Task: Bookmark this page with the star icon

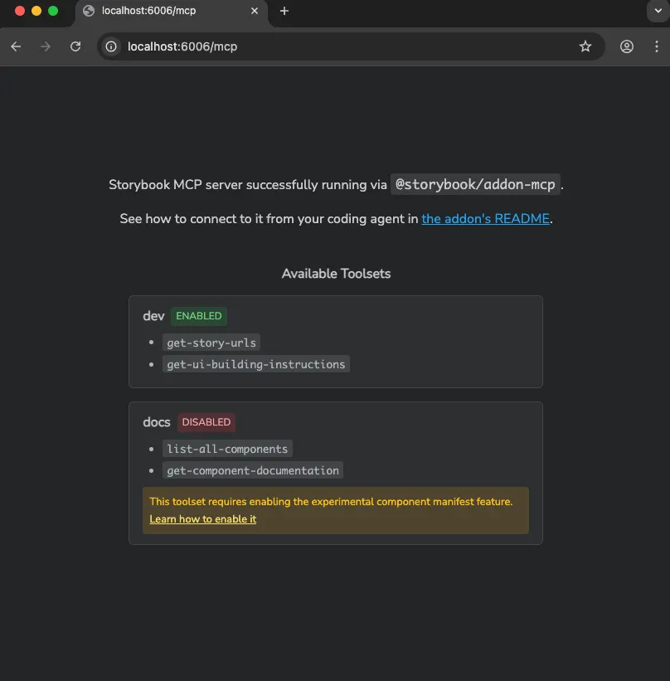Action: pos(585,46)
